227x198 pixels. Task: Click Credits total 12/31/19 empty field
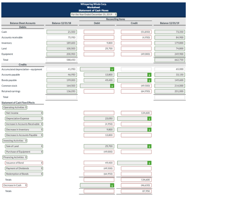click(170, 97)
